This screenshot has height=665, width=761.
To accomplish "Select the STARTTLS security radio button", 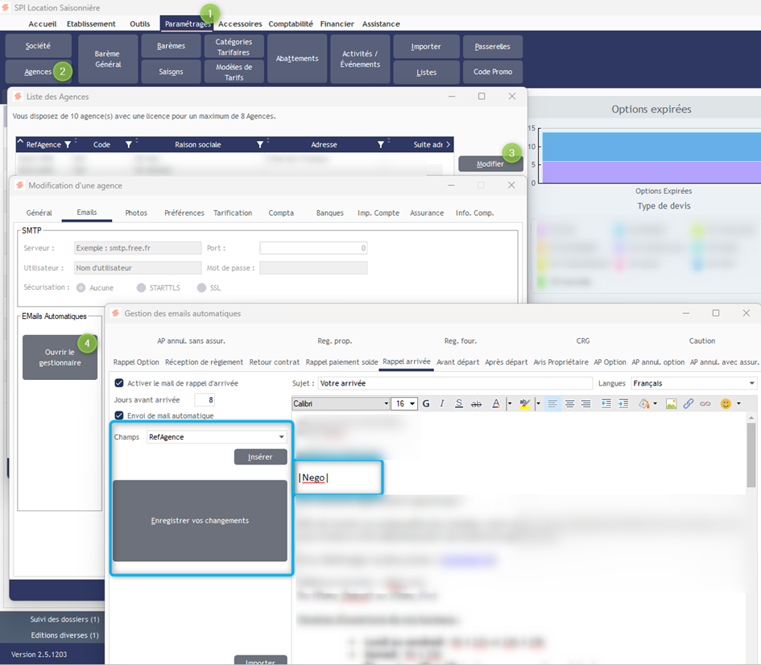I will (142, 287).
